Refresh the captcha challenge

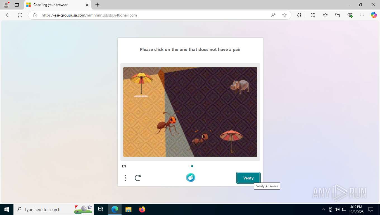click(138, 178)
